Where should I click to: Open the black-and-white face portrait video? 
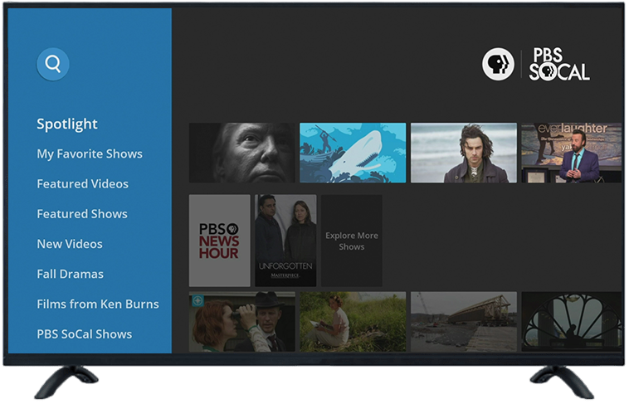[242, 153]
